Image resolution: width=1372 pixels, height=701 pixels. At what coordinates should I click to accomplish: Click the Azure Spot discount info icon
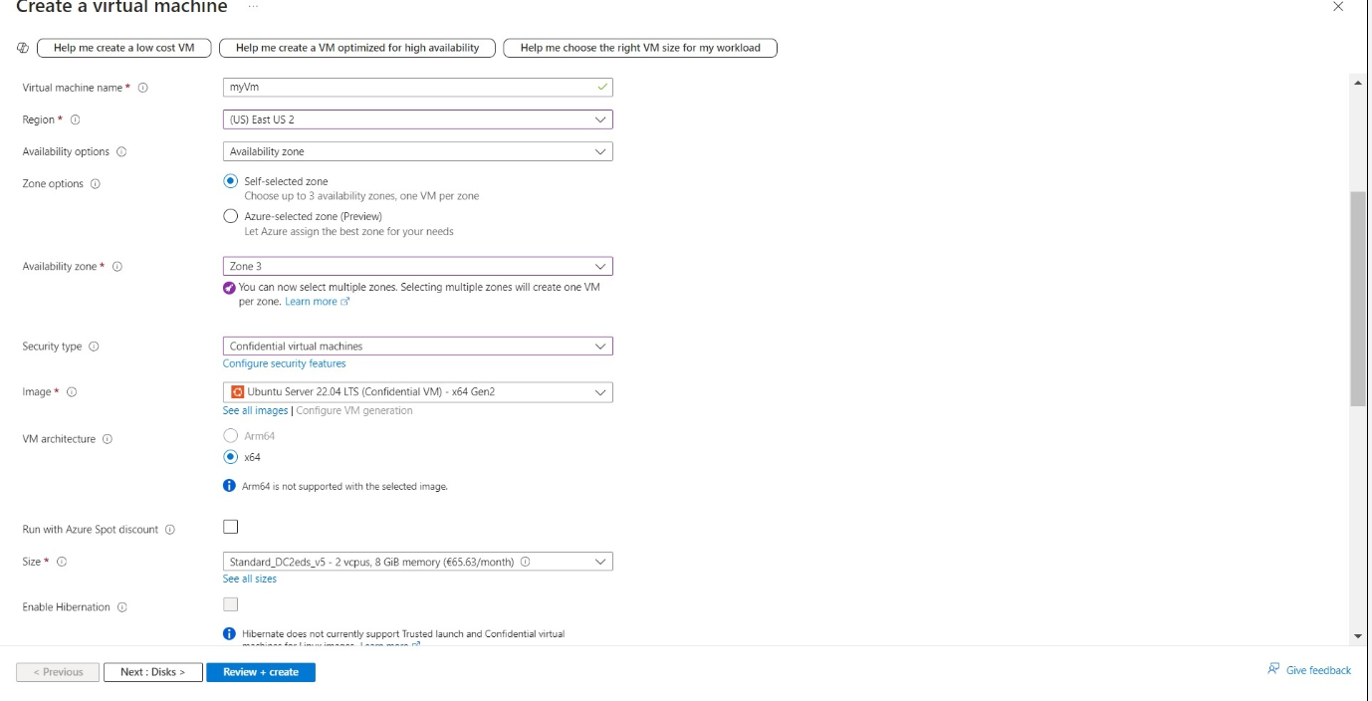click(170, 530)
